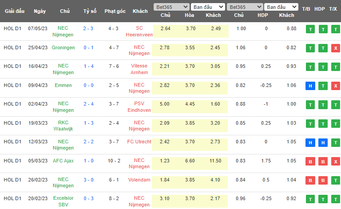Open Vitesse Arnhem team link
341x209 pixels.
(139, 69)
